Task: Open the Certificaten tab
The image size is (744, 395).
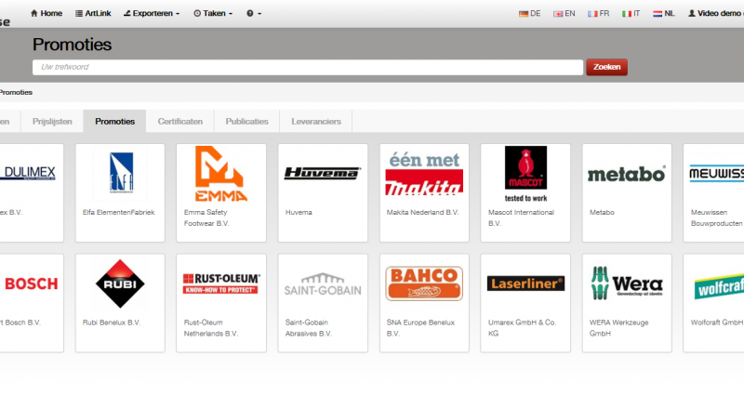Action: (x=180, y=122)
